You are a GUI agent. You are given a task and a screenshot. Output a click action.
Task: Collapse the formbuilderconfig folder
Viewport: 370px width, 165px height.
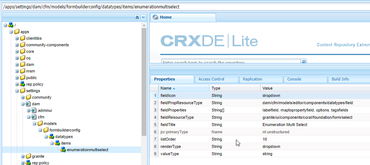(40, 130)
